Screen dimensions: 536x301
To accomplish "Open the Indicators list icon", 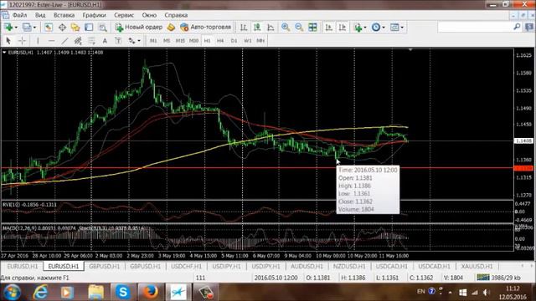I will point(358,28).
